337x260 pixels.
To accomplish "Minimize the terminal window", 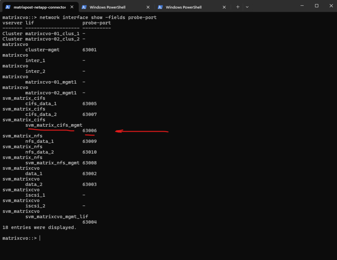I will 302,6.
